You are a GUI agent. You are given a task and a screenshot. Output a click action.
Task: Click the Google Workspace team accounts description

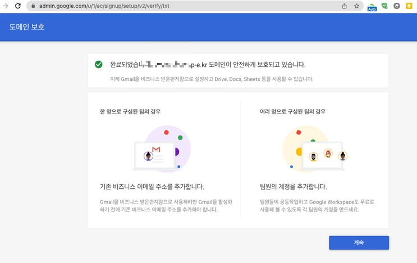coord(317,206)
